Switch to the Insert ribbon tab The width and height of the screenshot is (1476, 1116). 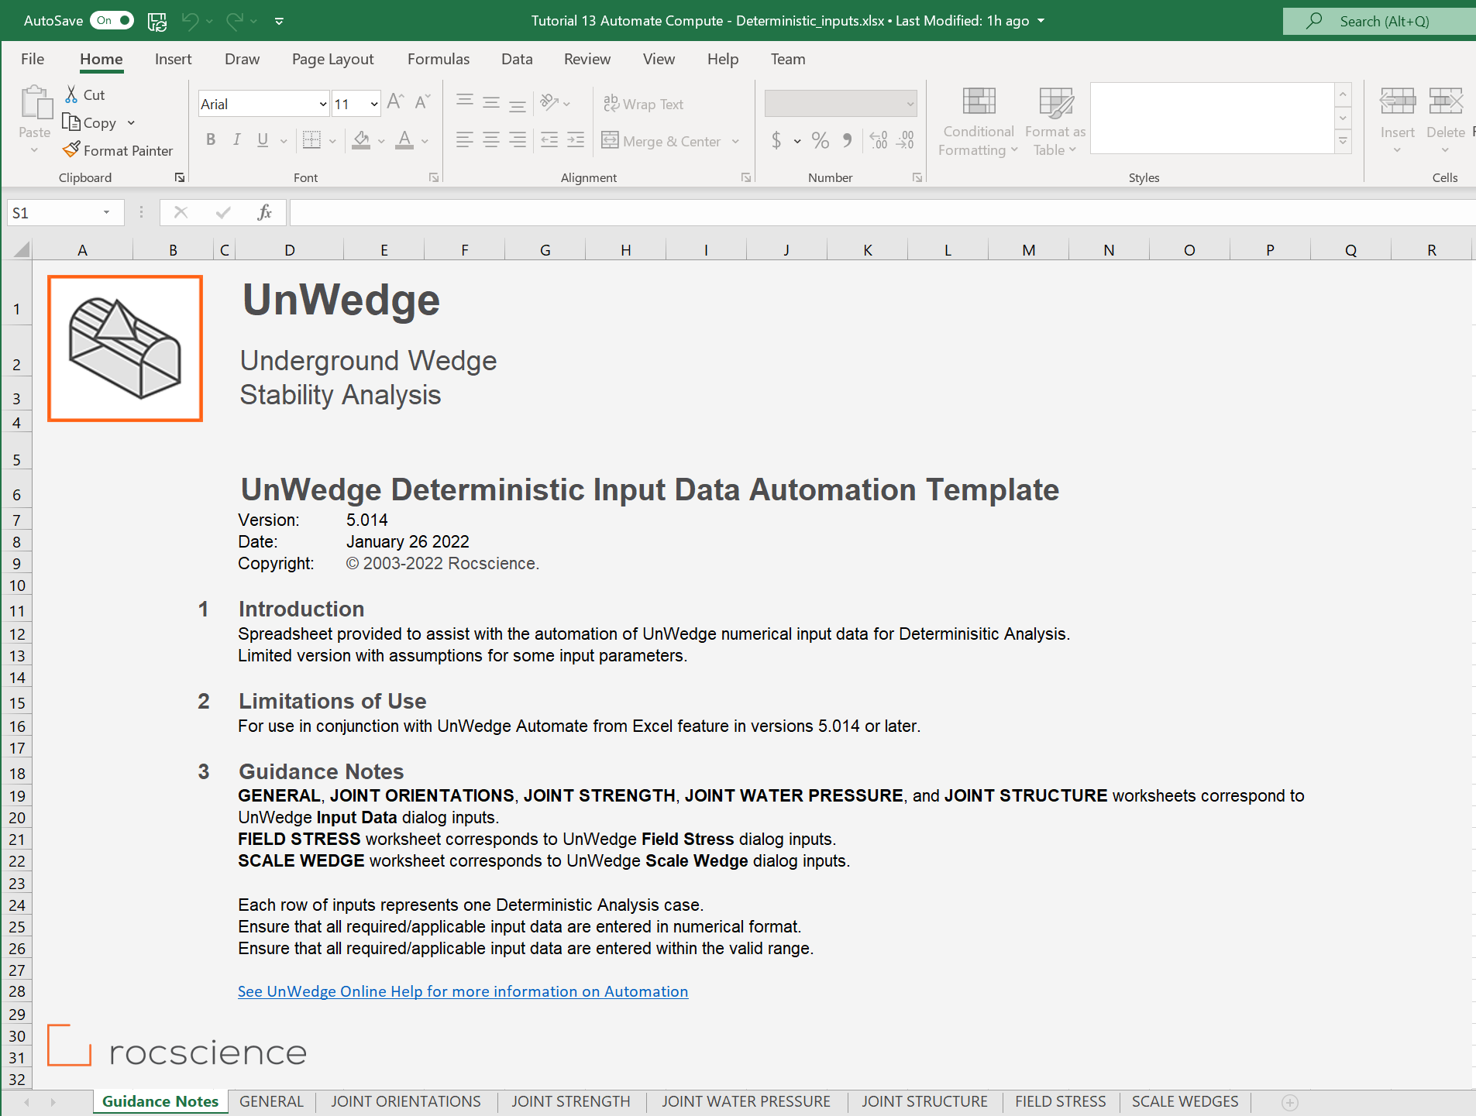click(x=173, y=59)
